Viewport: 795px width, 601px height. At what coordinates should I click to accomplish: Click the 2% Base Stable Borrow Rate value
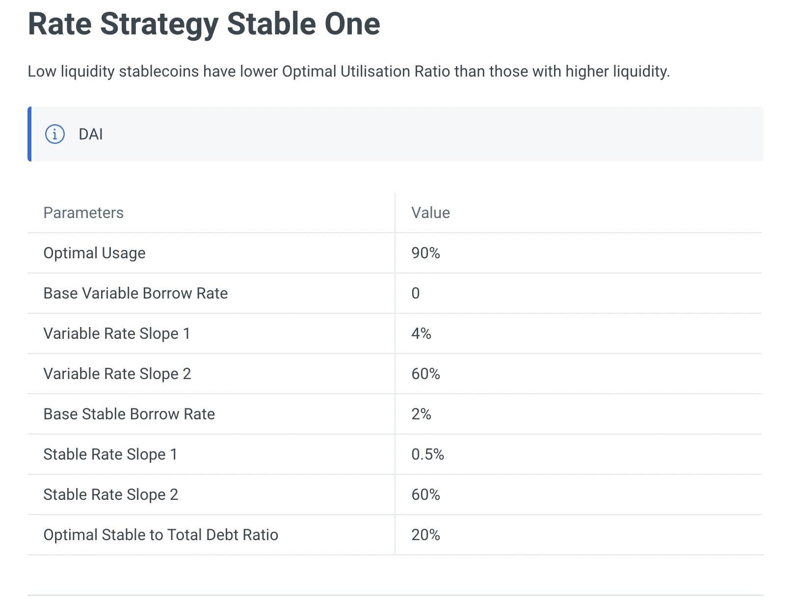pyautogui.click(x=421, y=414)
